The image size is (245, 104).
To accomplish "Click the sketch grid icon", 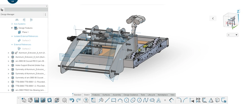I will (x=93, y=100).
